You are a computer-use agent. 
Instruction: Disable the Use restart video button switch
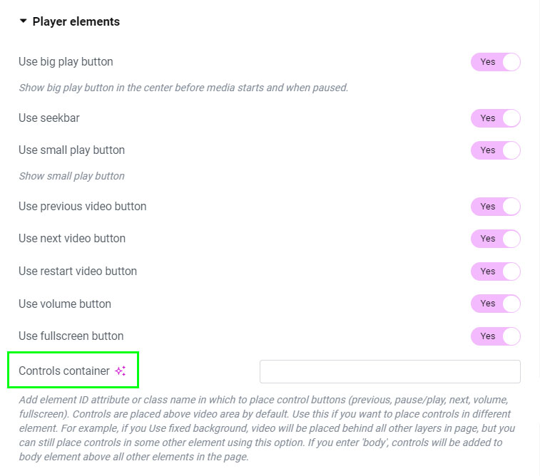click(x=495, y=271)
